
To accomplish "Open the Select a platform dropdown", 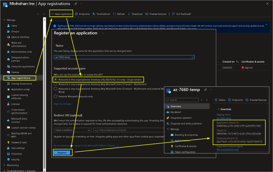I will click(73, 130).
